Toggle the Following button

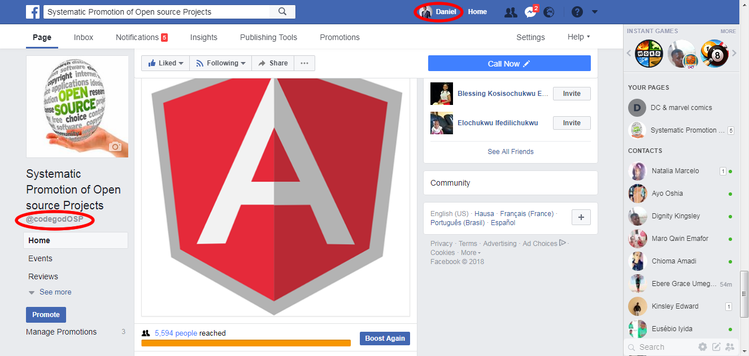[220, 63]
